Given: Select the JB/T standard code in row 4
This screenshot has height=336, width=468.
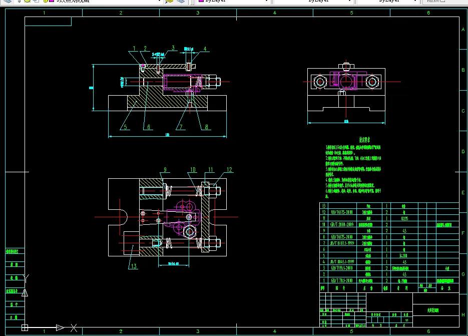Looking at the screenshot, I should pyautogui.click(x=342, y=261).
